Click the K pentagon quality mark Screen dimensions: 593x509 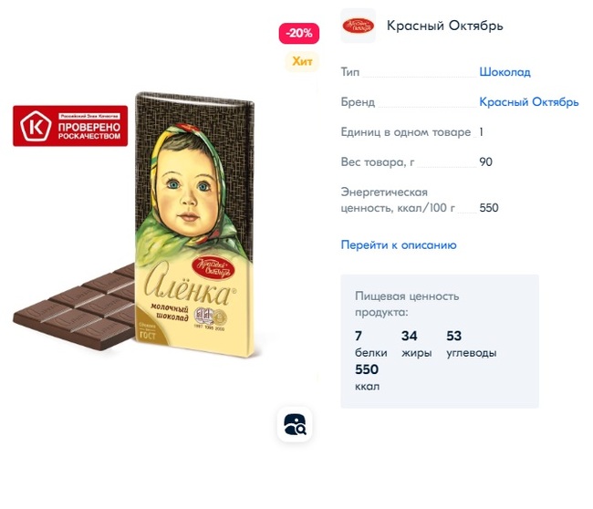click(x=36, y=126)
